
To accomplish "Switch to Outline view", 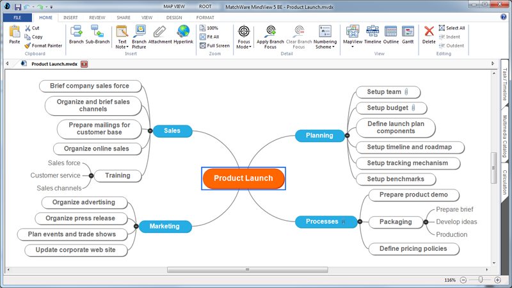I will pyautogui.click(x=391, y=35).
